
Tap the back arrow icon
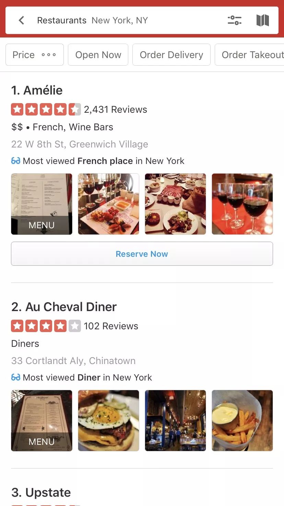click(21, 20)
